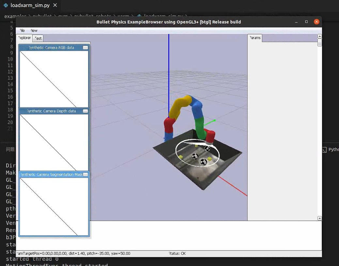Close the loadxarm_sim.py editor tab
The height and width of the screenshot is (266, 339).
click(x=55, y=5)
